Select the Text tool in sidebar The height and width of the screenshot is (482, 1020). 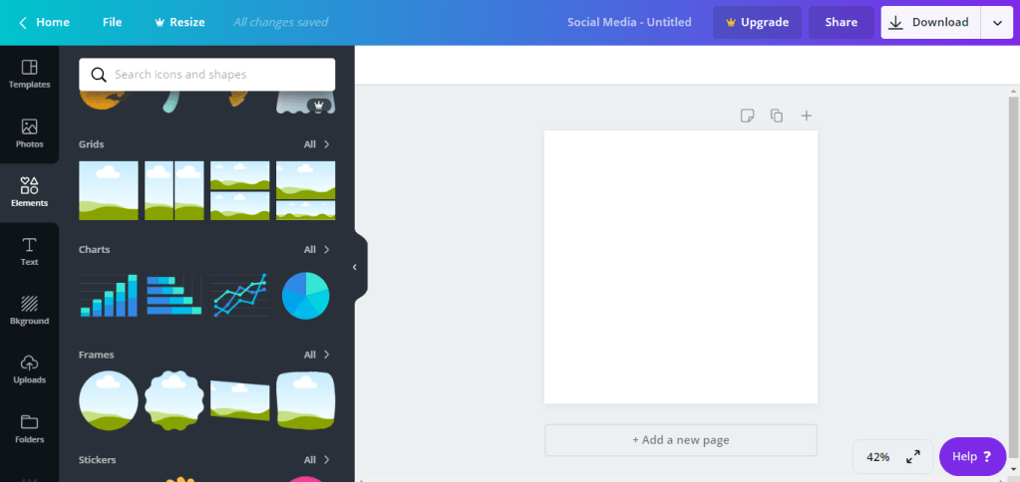tap(29, 251)
